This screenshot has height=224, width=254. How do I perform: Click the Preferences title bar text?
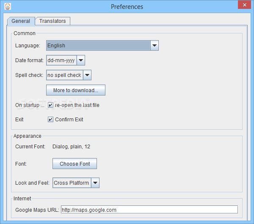click(127, 7)
